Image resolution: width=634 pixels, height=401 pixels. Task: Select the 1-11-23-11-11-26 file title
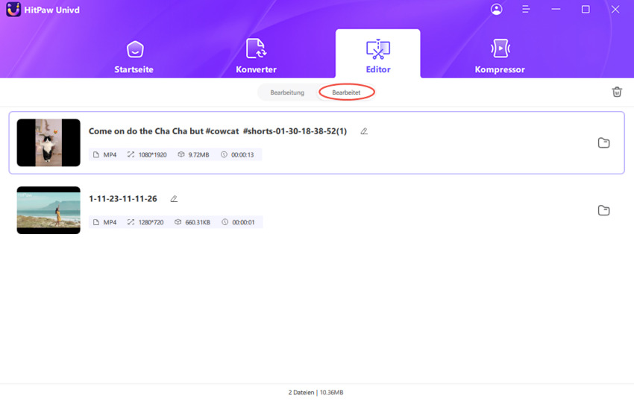point(123,199)
